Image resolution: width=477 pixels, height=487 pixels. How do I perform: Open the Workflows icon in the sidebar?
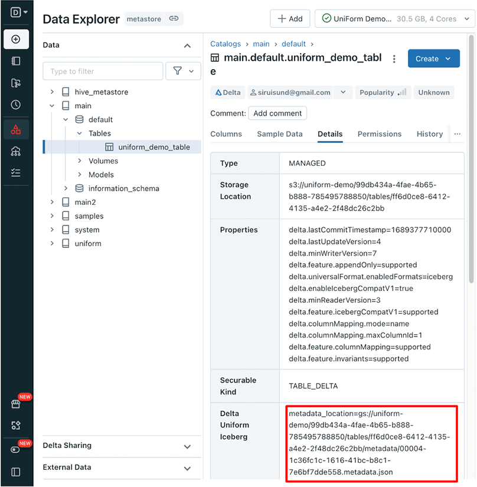click(x=17, y=83)
